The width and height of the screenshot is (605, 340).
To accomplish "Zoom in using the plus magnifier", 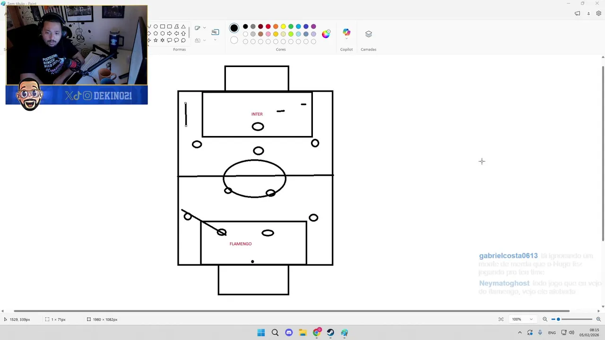I will tap(598, 319).
